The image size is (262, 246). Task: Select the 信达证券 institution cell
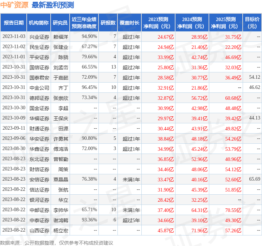click(39, 189)
